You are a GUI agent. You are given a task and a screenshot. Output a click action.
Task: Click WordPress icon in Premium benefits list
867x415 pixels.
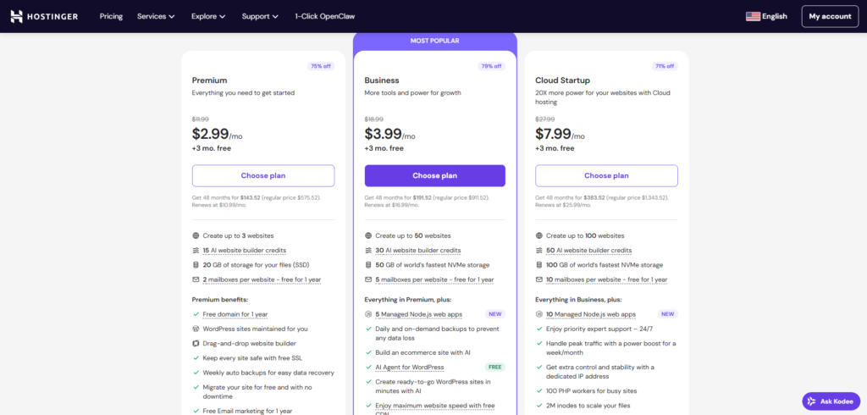click(196, 329)
